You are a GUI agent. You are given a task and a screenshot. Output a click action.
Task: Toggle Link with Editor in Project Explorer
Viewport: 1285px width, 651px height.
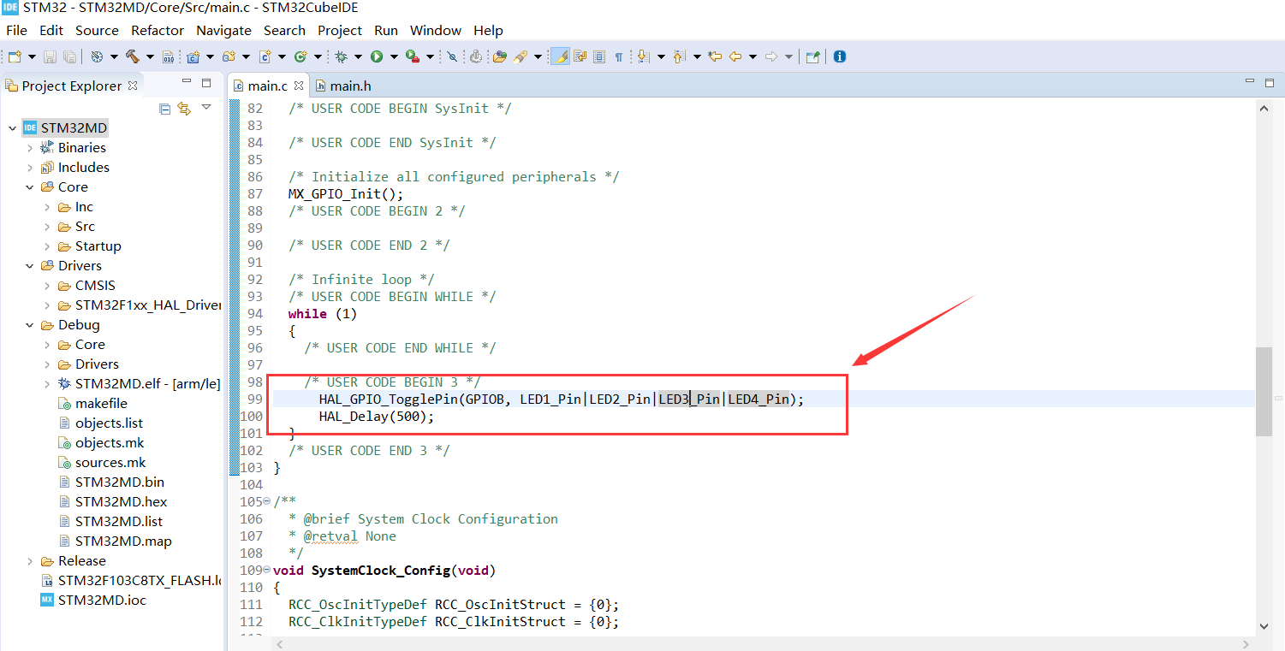[184, 109]
